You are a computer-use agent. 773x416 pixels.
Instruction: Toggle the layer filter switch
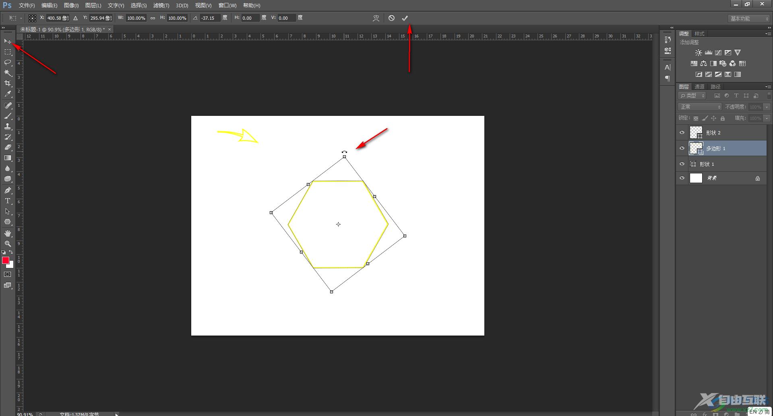click(769, 96)
